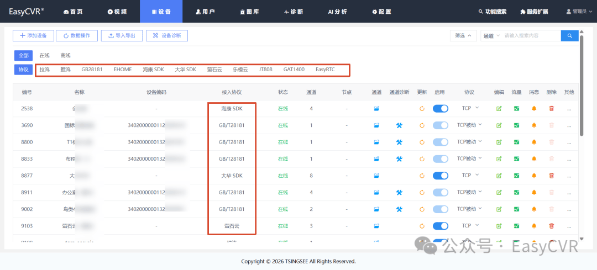Open TCP被动 dropdown for device 3690
The height and width of the screenshot is (270, 597).
[x=469, y=125]
